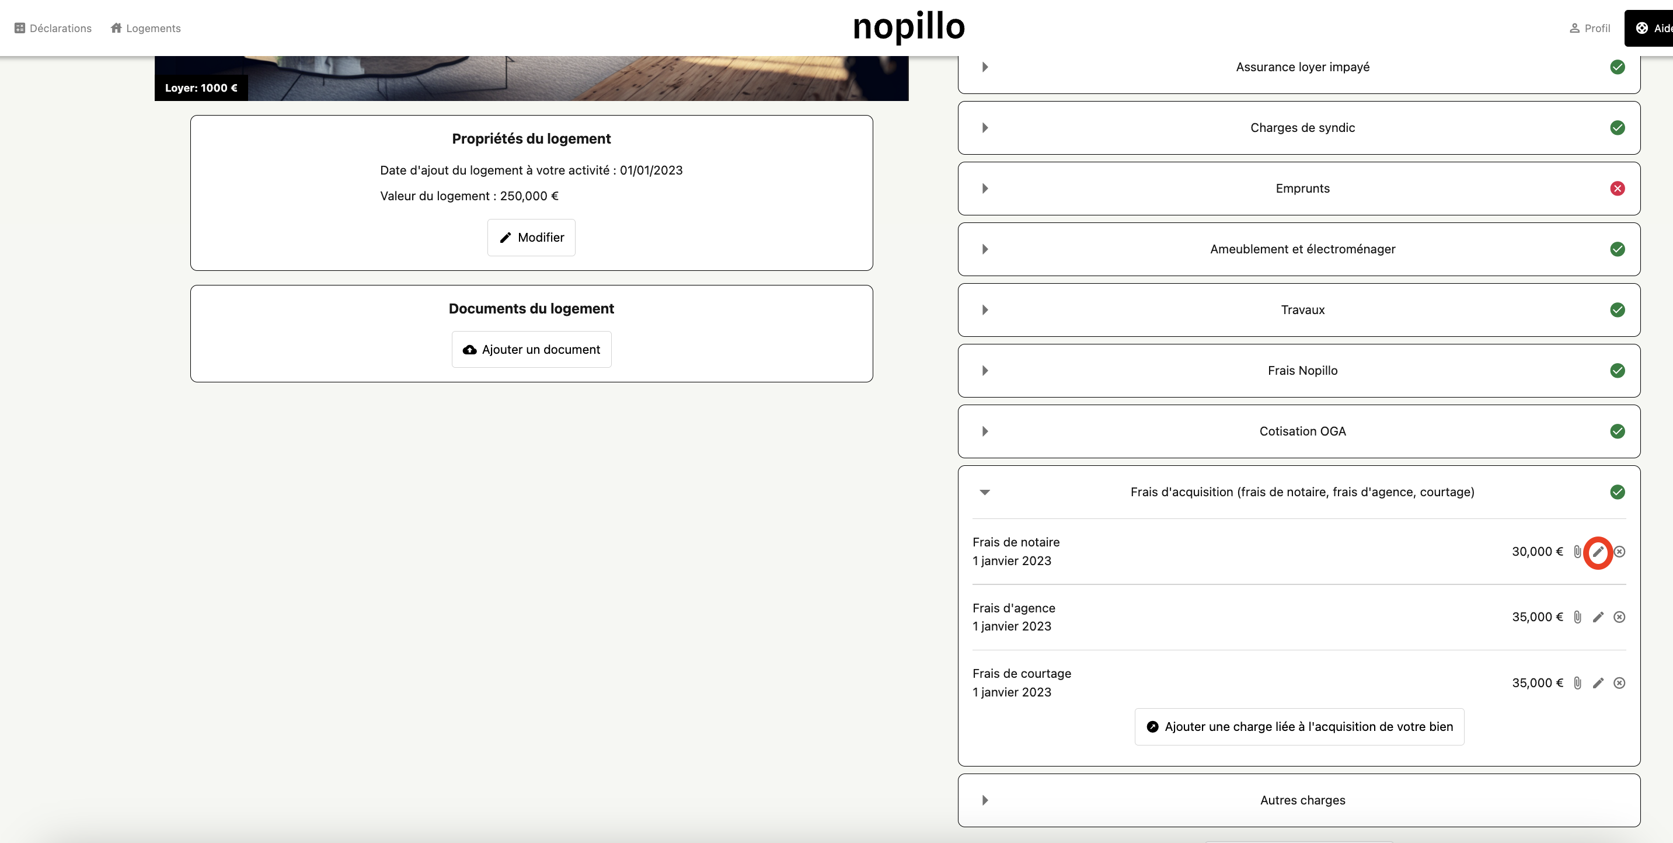1673x843 pixels.
Task: Collapse the Frais d'acquisition section
Action: [985, 492]
